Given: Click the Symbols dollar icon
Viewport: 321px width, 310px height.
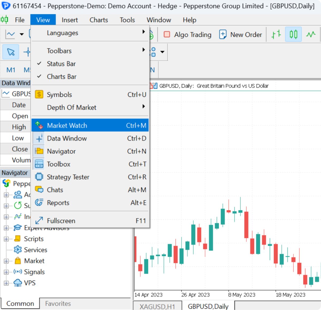Looking at the screenshot, I should (39, 94).
